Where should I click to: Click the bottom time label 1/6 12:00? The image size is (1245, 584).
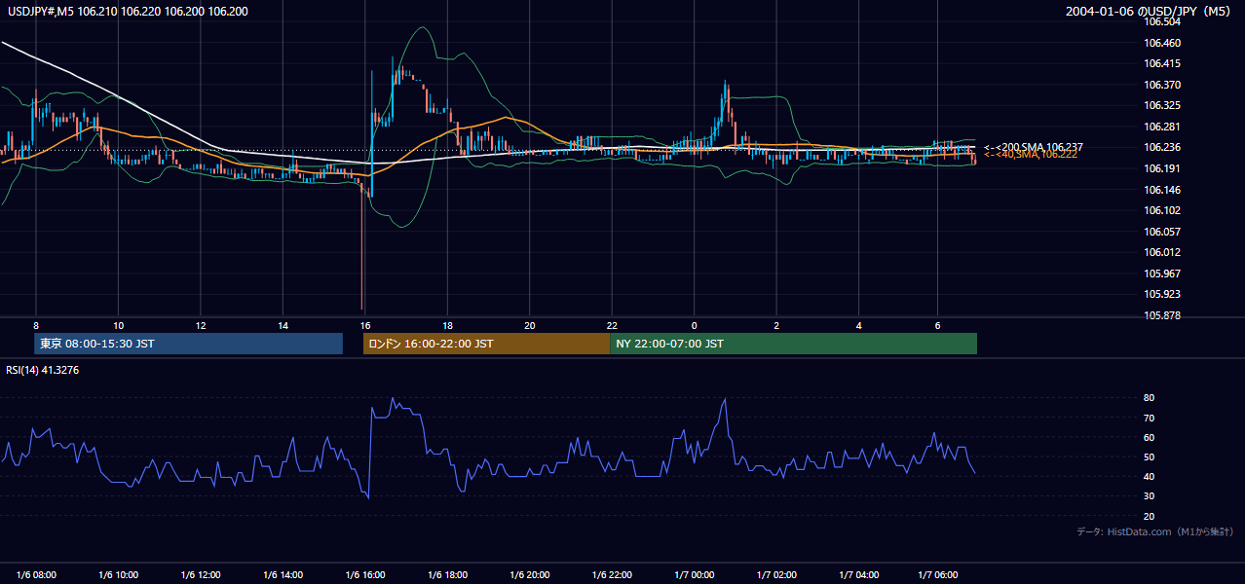coord(201,574)
